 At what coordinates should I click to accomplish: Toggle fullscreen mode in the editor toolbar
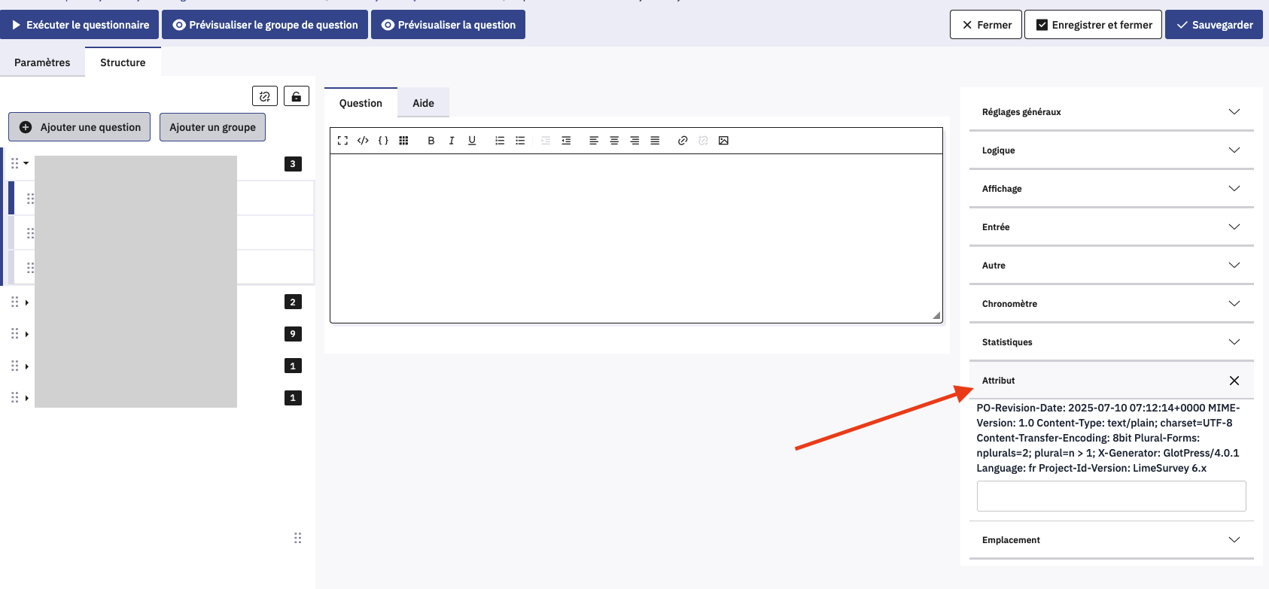342,141
